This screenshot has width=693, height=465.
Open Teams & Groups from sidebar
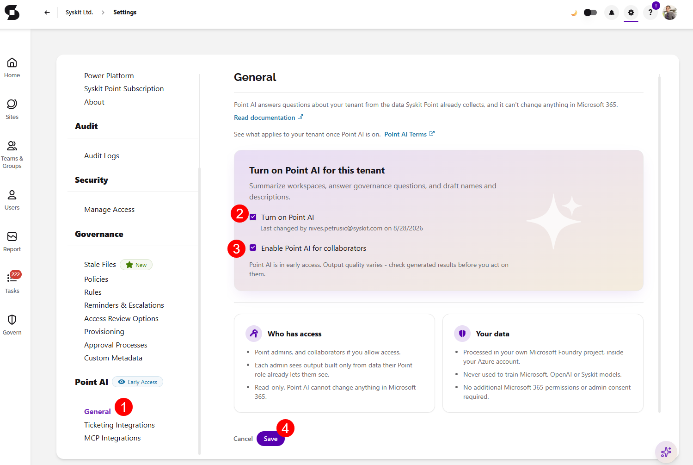click(12, 155)
